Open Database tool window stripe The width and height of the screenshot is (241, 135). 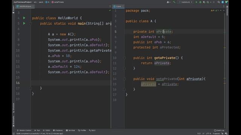tap(227, 11)
